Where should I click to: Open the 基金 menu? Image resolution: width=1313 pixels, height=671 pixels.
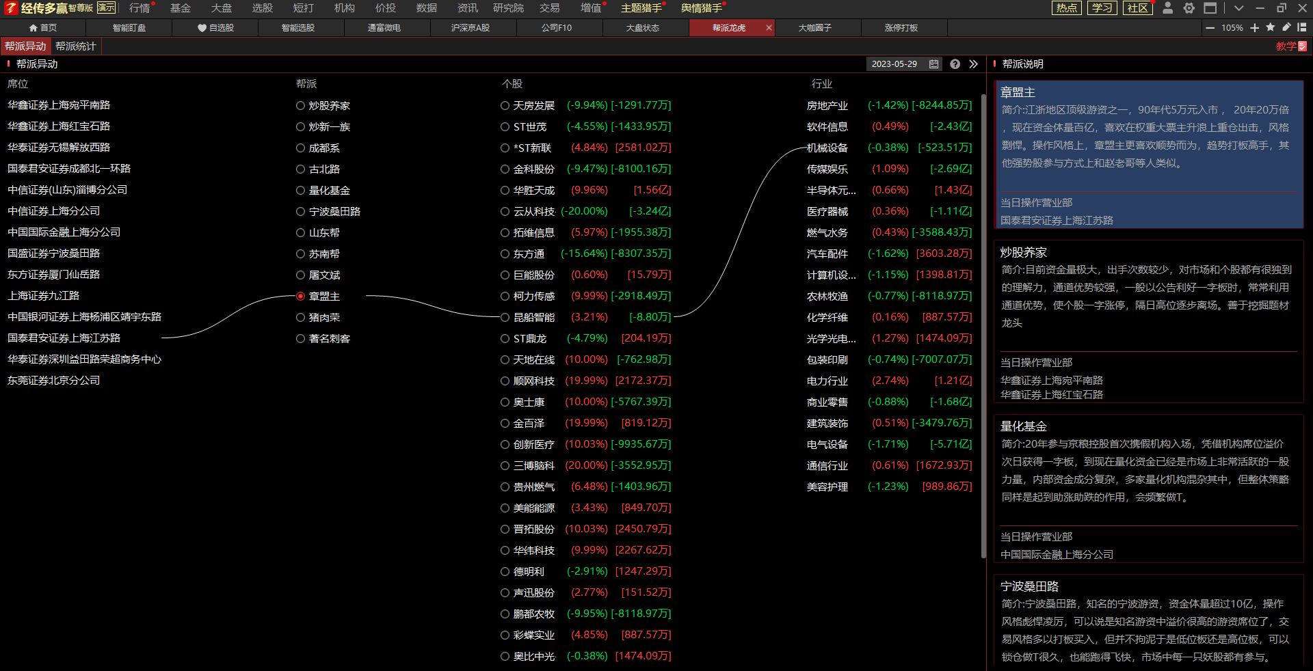[x=181, y=8]
